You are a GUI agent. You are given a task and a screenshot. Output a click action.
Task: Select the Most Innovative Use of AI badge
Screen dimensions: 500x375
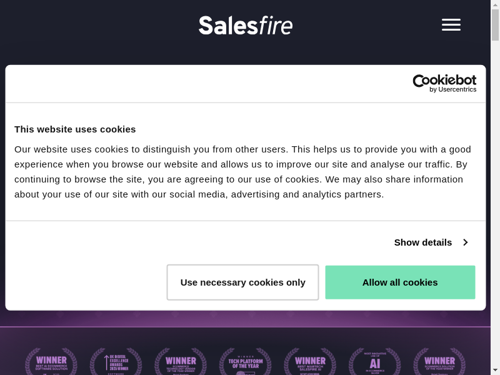point(374,361)
